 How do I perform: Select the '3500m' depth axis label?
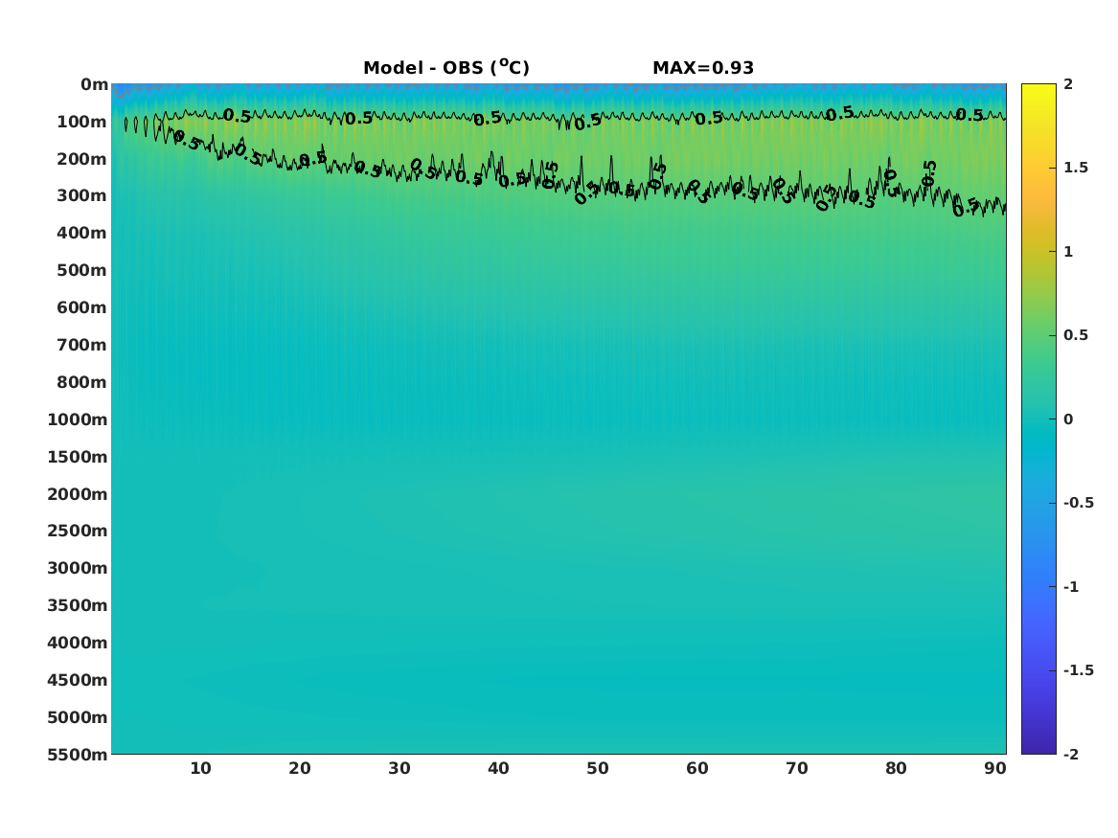tap(78, 605)
